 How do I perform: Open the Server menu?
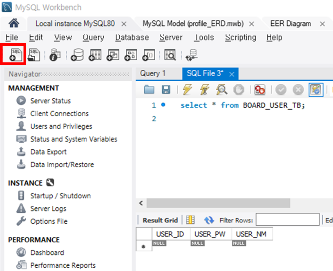[x=171, y=38]
